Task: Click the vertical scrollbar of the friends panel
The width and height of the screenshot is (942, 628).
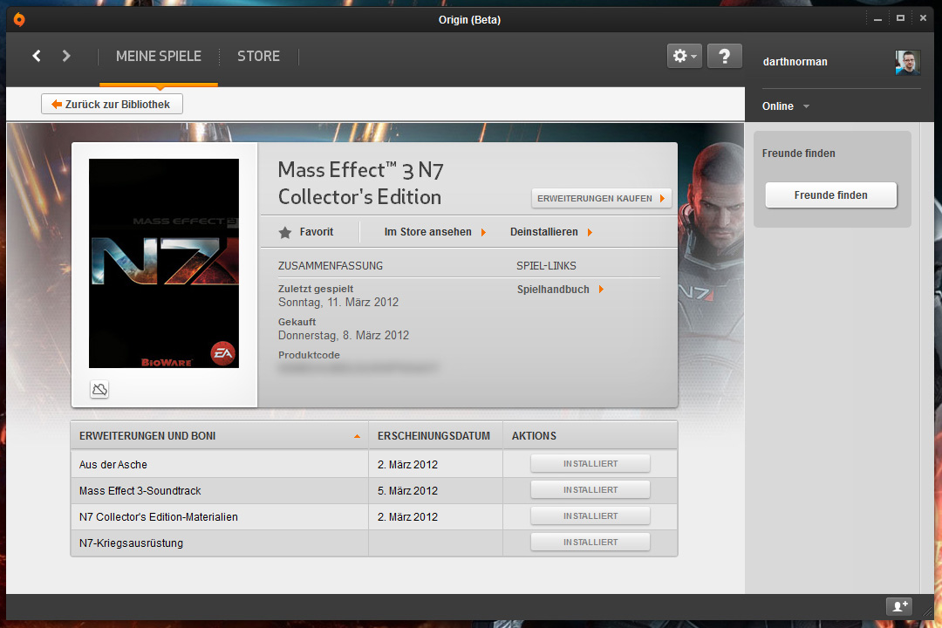Action: pos(926,358)
